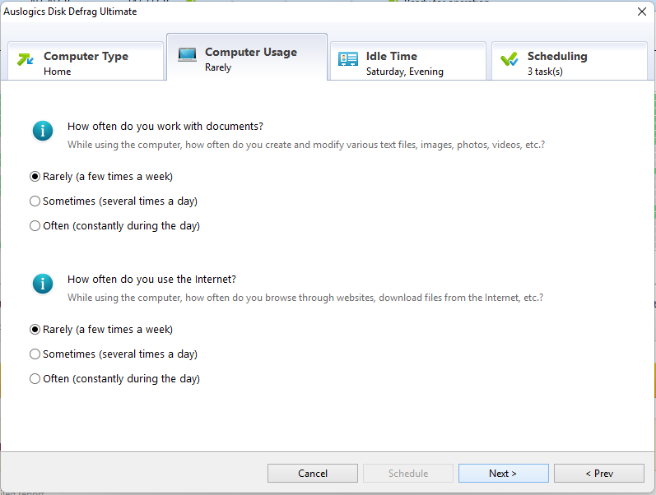Click the Idle Time schedule icon
This screenshot has height=495, width=656.
coord(348,59)
